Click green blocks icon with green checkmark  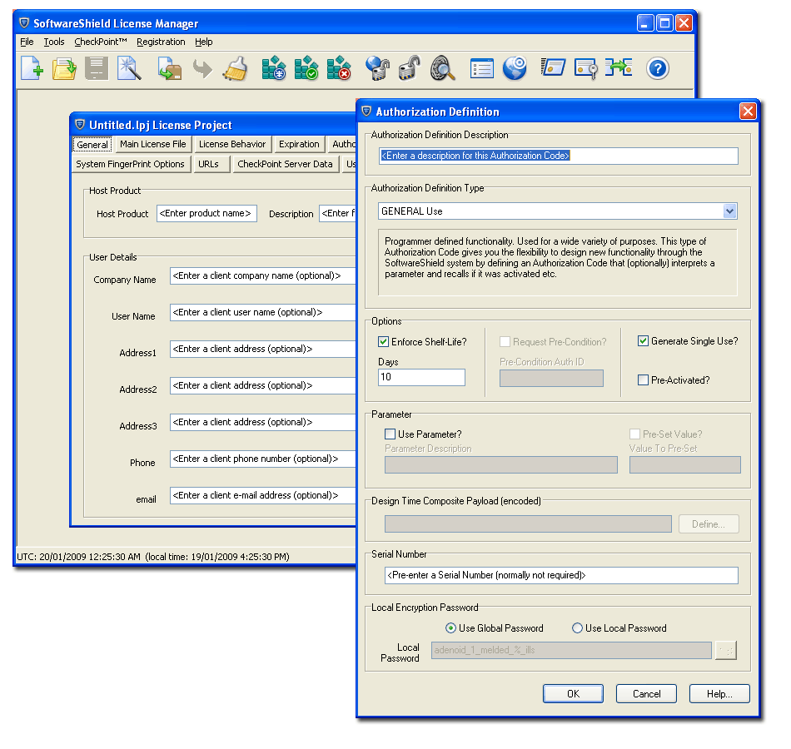(x=306, y=68)
